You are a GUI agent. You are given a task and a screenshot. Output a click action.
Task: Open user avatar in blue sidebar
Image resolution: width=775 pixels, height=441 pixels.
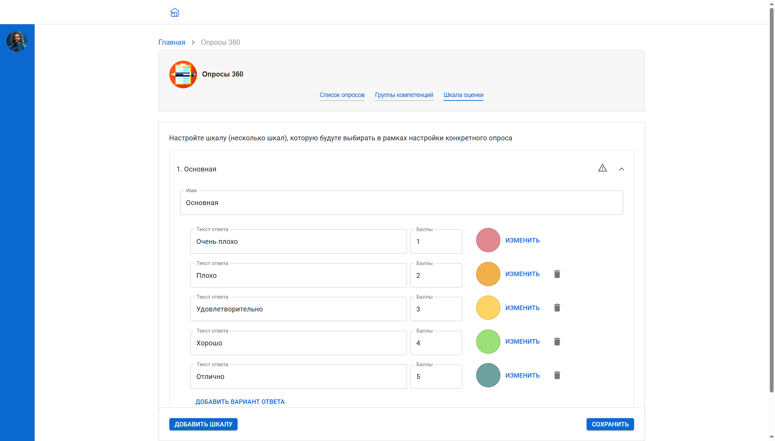coord(17,41)
